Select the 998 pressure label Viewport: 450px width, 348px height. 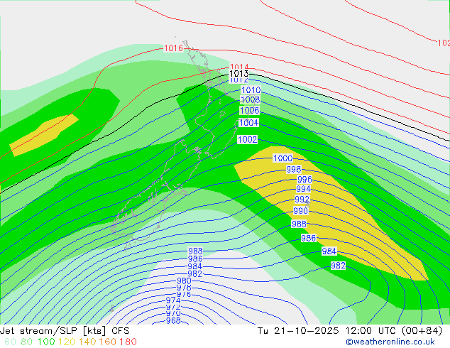pyautogui.click(x=294, y=170)
